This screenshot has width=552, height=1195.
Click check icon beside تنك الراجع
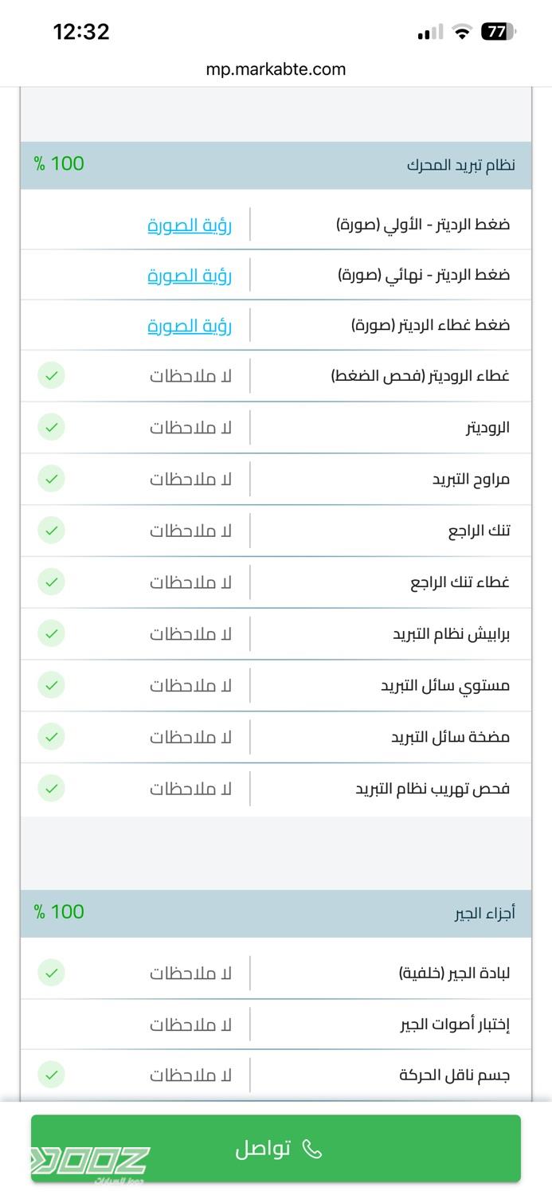click(51, 530)
